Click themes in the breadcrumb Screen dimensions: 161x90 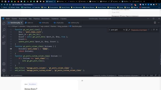click(x=54, y=26)
